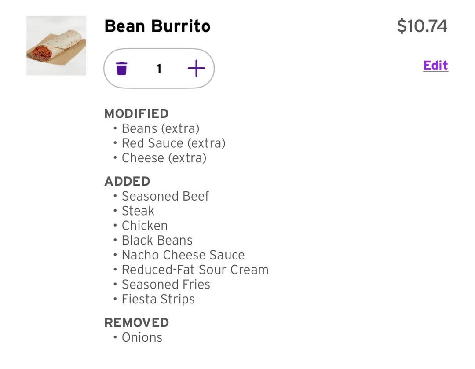Screen dimensions: 475x369
Task: Click the Steak add-on entry
Action: pyautogui.click(x=138, y=211)
